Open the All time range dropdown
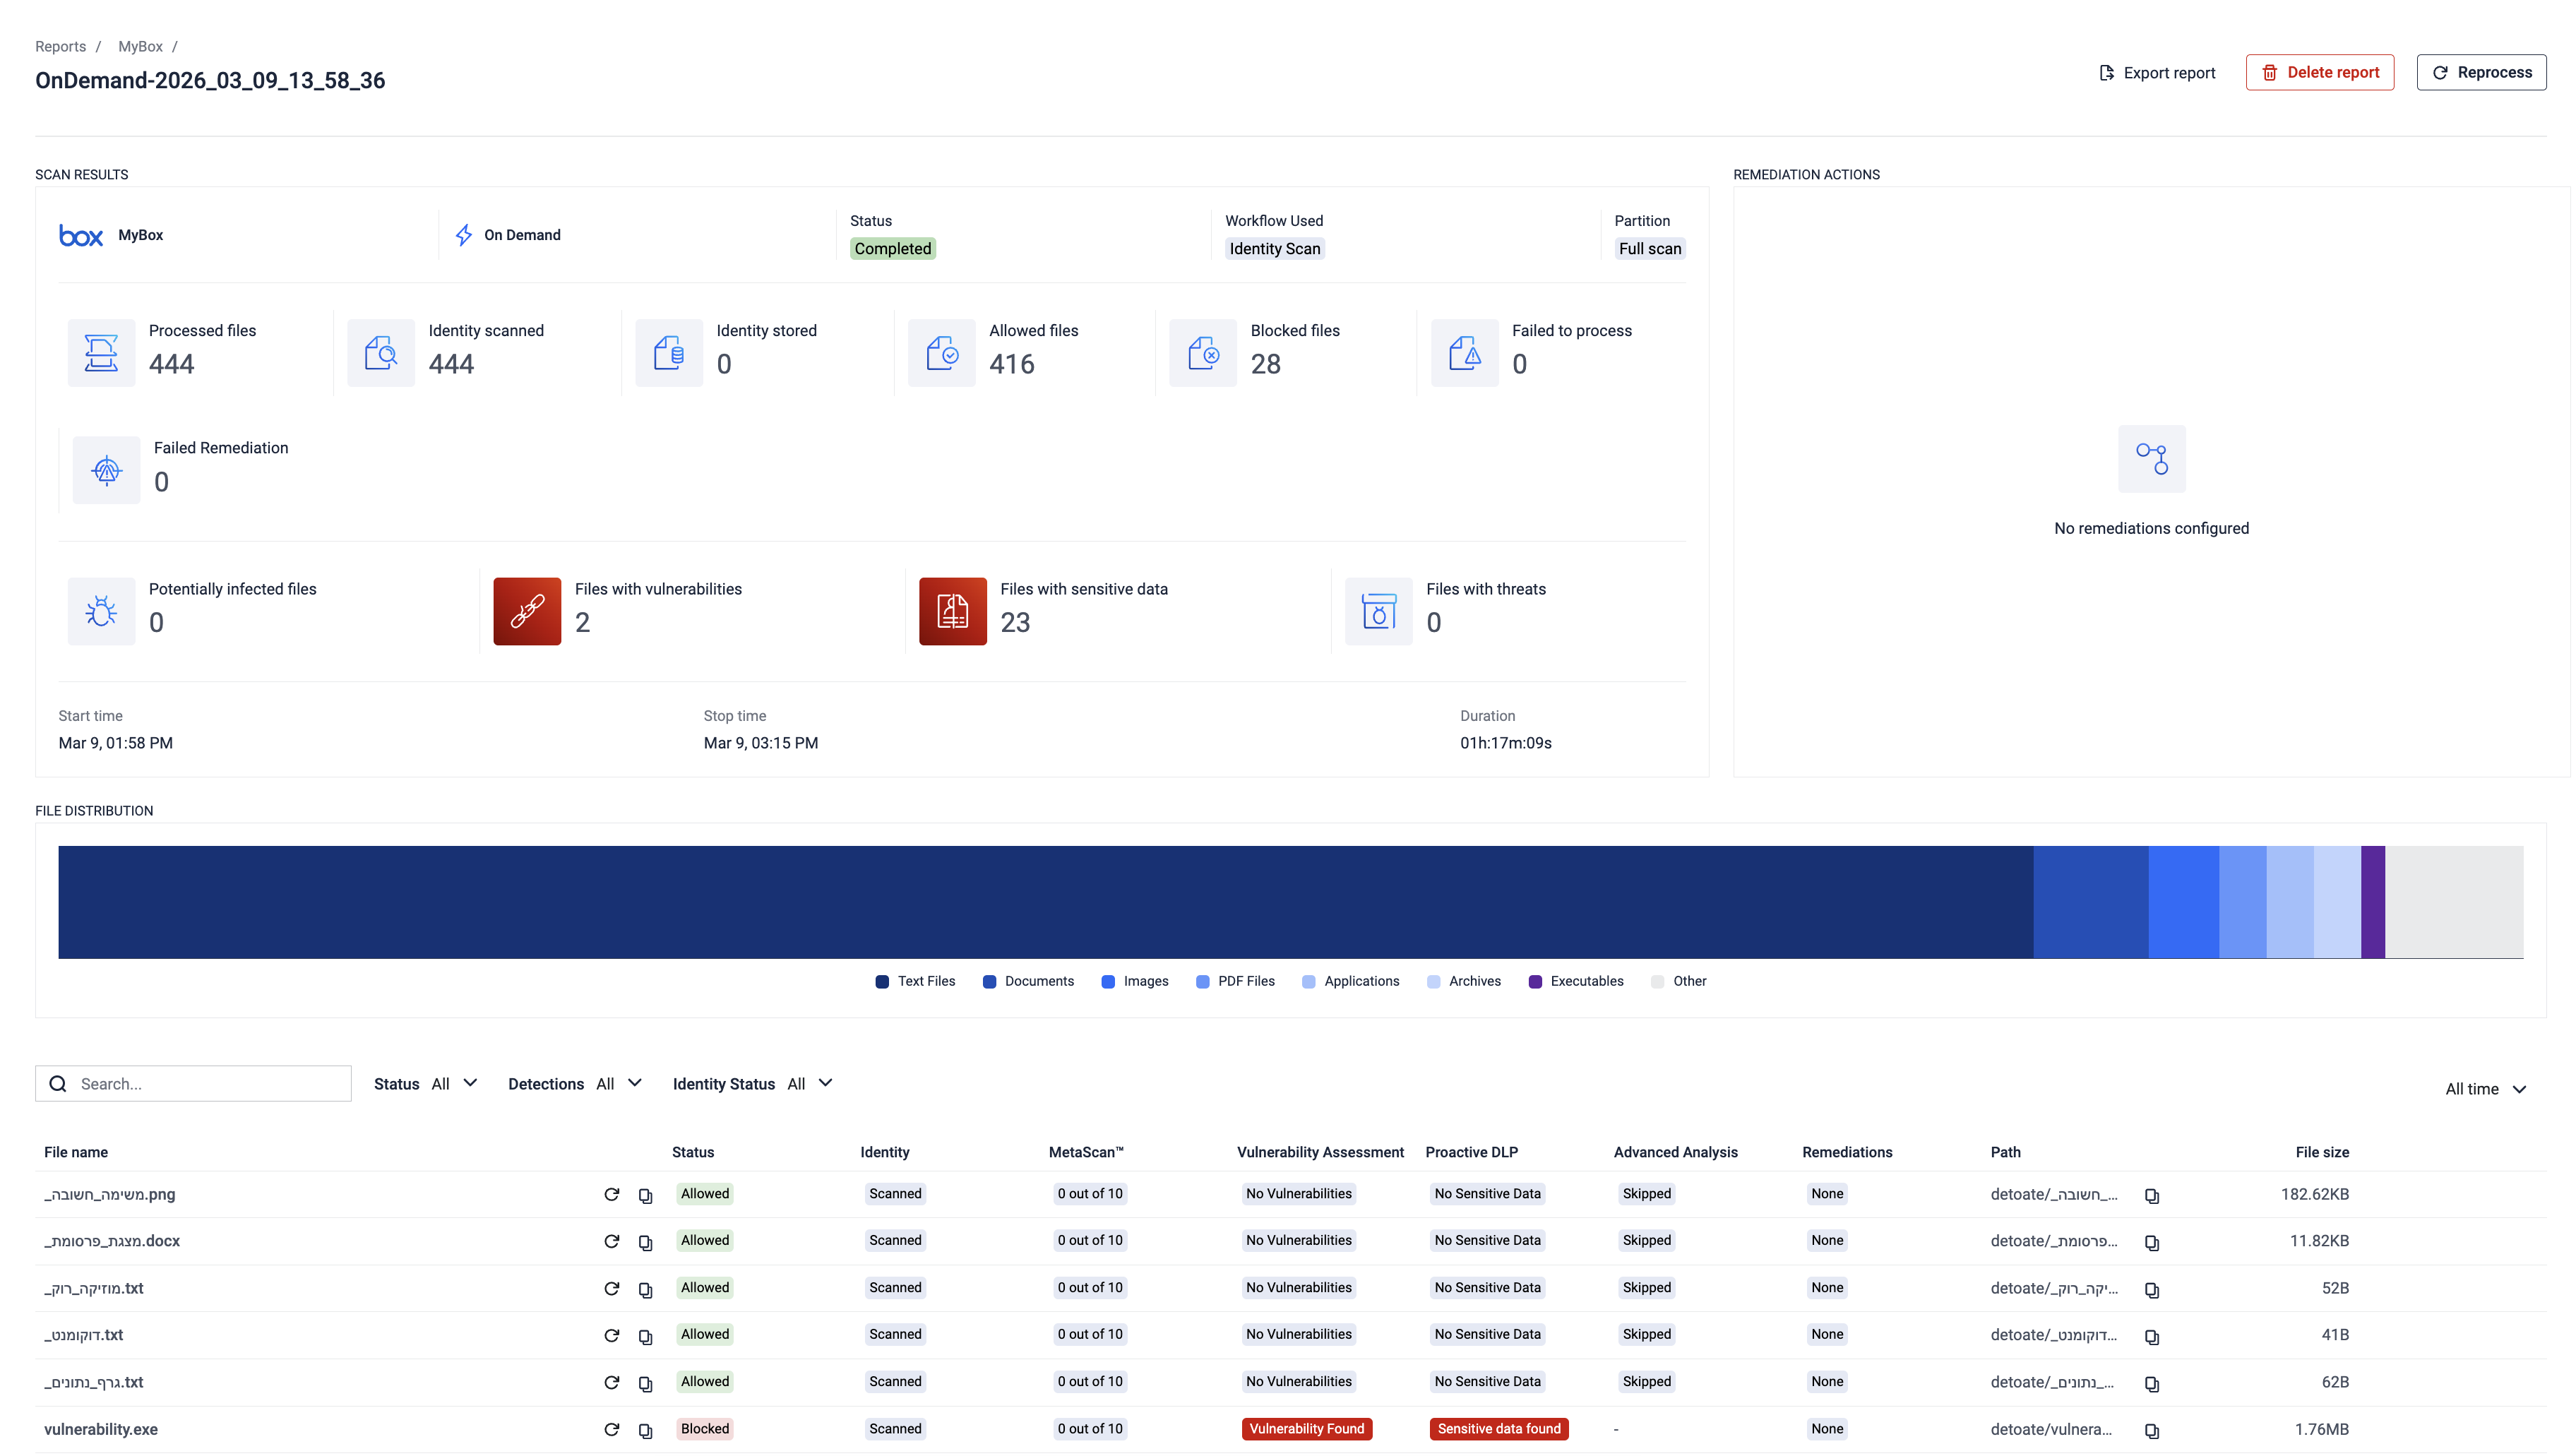 (2485, 1089)
